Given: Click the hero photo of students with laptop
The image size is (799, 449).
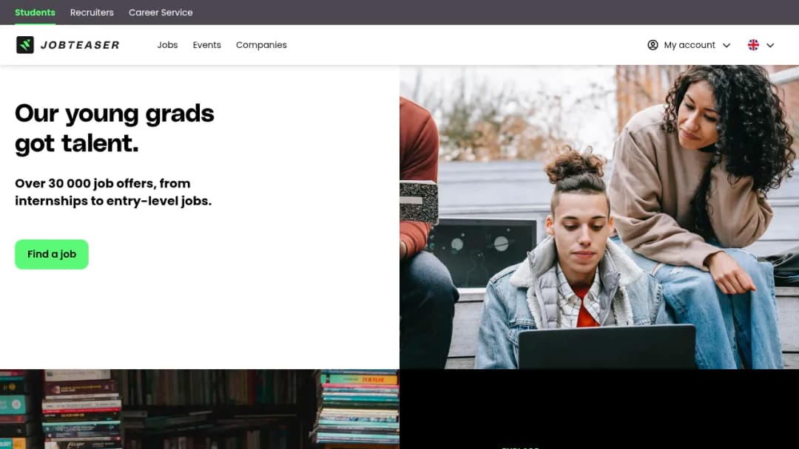Looking at the screenshot, I should (599, 217).
